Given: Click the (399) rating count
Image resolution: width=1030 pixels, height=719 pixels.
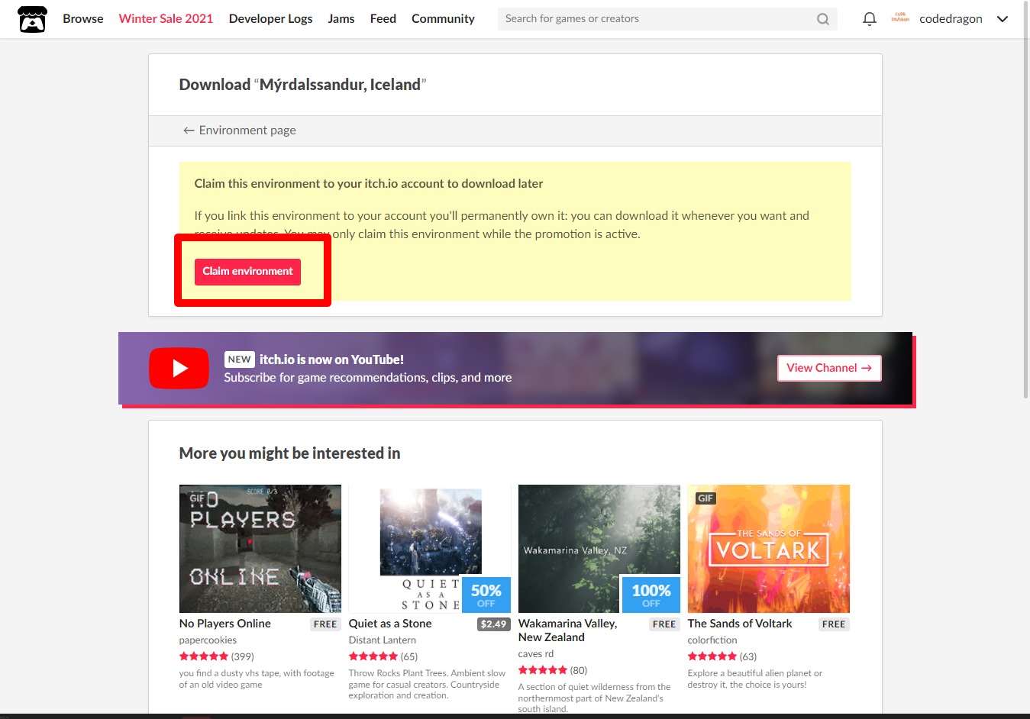Looking at the screenshot, I should click(x=243, y=656).
